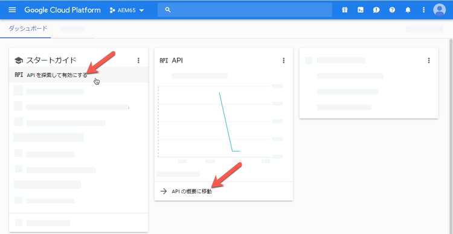This screenshot has width=453, height=234.
Task: Click API を探索して有効にする
Action: (x=57, y=75)
